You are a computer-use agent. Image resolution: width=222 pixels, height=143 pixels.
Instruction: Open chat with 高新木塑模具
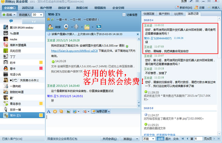[x=23, y=45]
